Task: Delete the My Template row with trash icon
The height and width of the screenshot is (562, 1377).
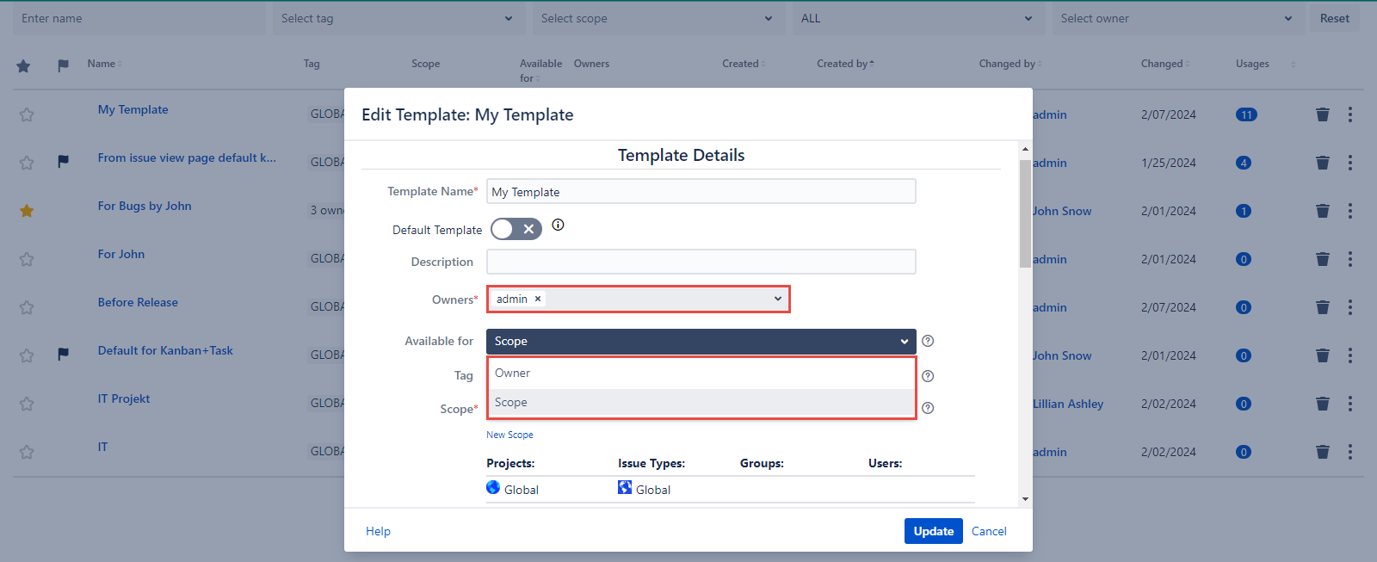Action: click(1323, 114)
